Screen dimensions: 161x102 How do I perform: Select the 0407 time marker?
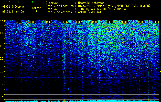(x=110, y=22)
